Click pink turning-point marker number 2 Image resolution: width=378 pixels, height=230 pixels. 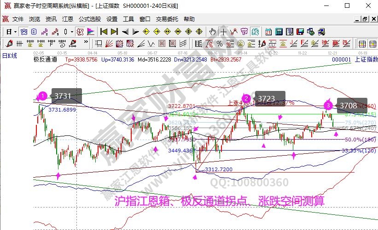246,98
